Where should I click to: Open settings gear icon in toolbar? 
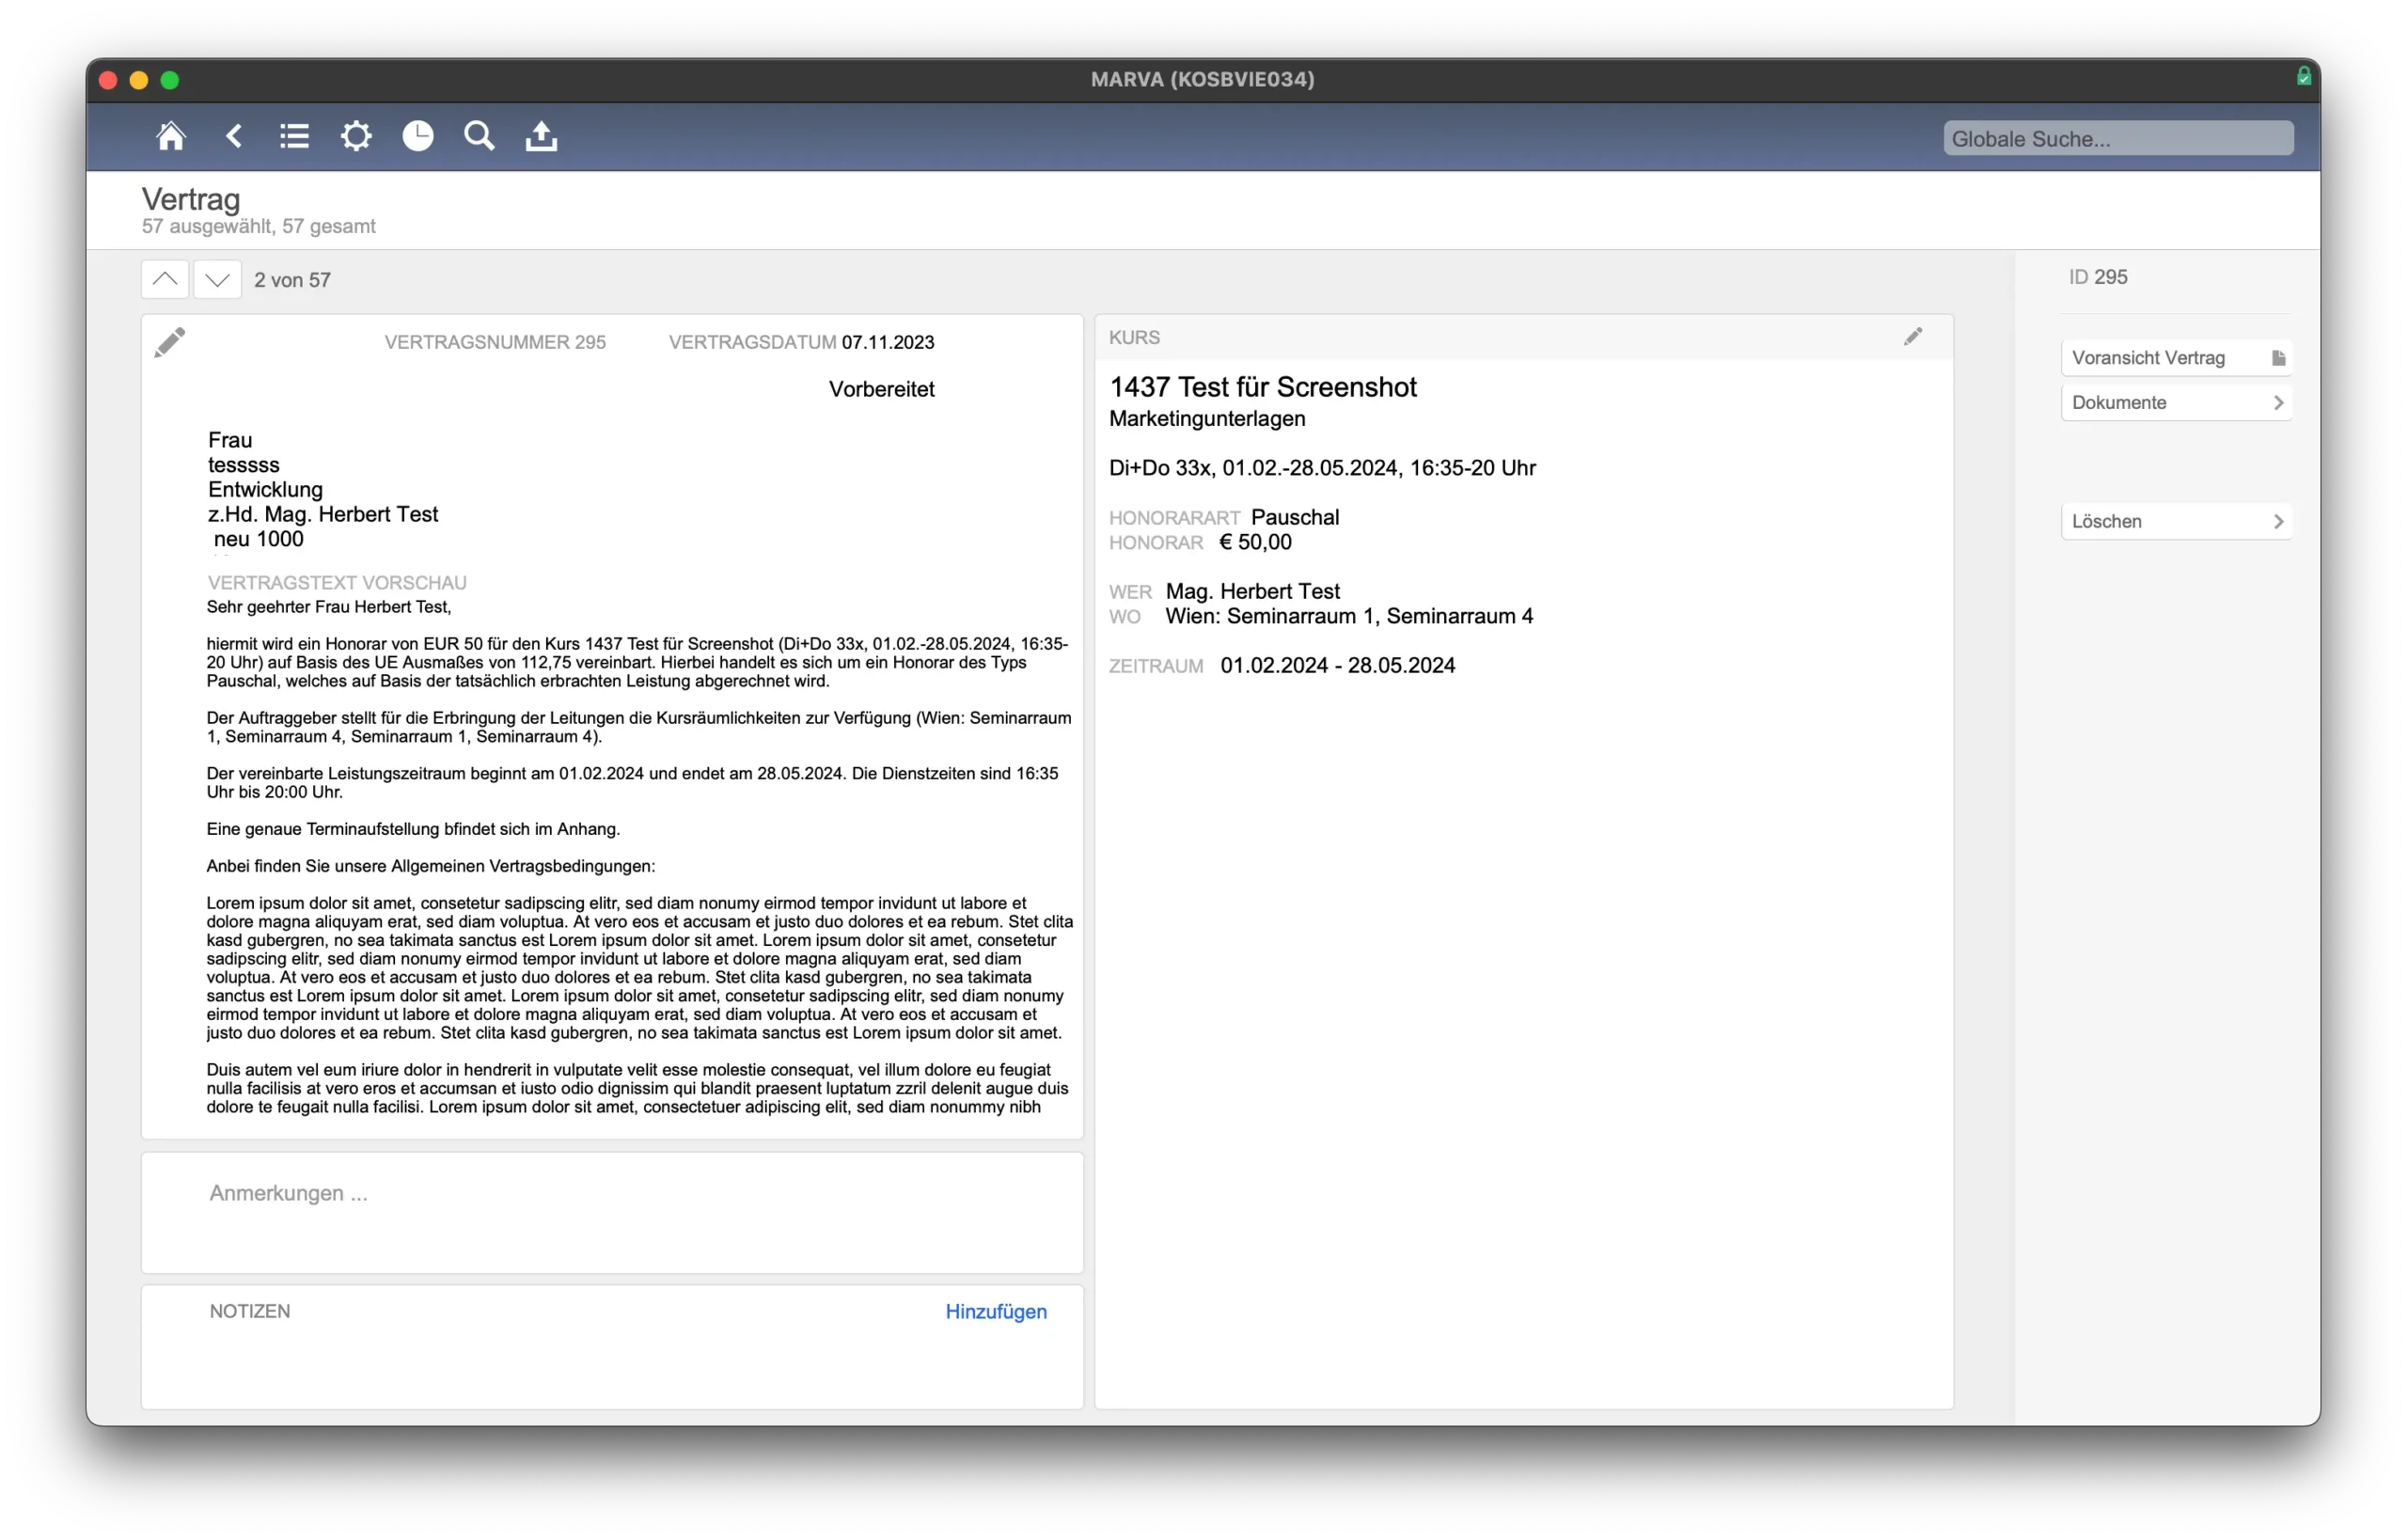pos(356,136)
